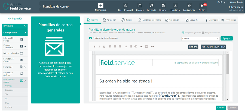Click RESTAURAR PLANTILLA button
The image size is (245, 111).
pos(213,47)
